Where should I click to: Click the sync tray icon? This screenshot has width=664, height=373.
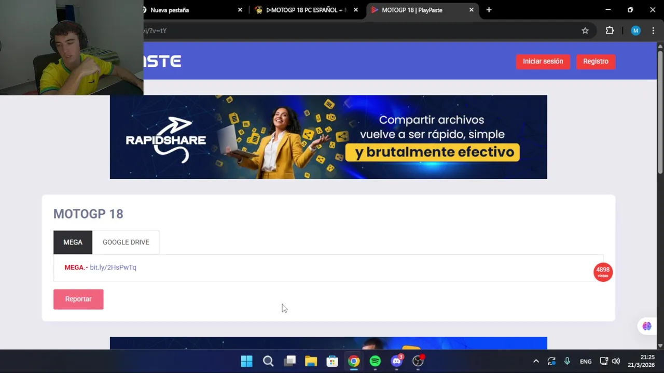coord(551,361)
